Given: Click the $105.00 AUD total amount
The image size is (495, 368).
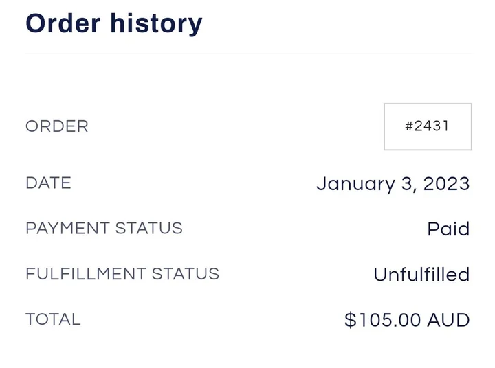Looking at the screenshot, I should coord(407,320).
